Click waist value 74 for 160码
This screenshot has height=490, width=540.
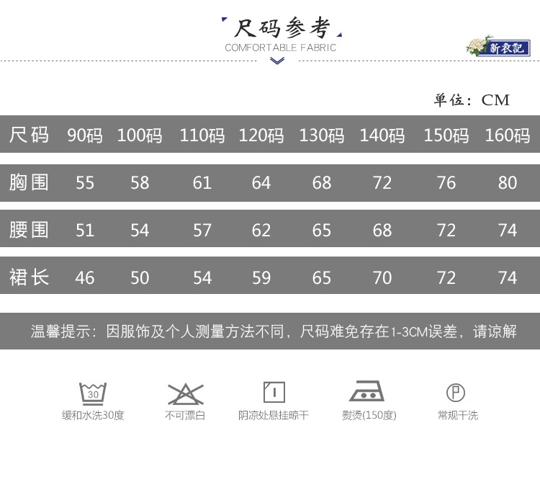pyautogui.click(x=508, y=230)
